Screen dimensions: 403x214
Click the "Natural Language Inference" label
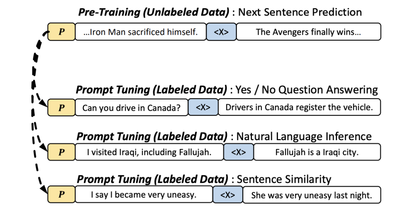[304, 136]
